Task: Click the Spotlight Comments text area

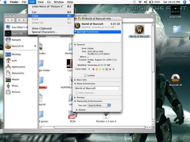Action: click(97, 38)
